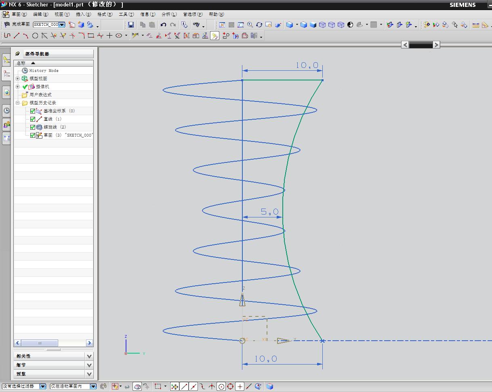
Task: Open the History clock tab in sidebar
Action: [6, 111]
